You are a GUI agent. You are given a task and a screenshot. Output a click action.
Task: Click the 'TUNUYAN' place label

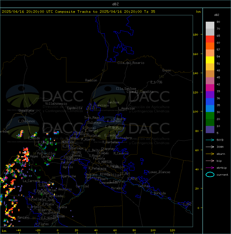pyautogui.click(x=59, y=216)
